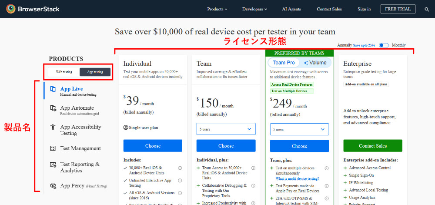Click Choose under the Individual plan
The height and width of the screenshot is (205, 435).
click(153, 146)
